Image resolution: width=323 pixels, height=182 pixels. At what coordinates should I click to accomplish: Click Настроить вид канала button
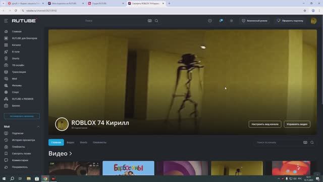point(265,124)
